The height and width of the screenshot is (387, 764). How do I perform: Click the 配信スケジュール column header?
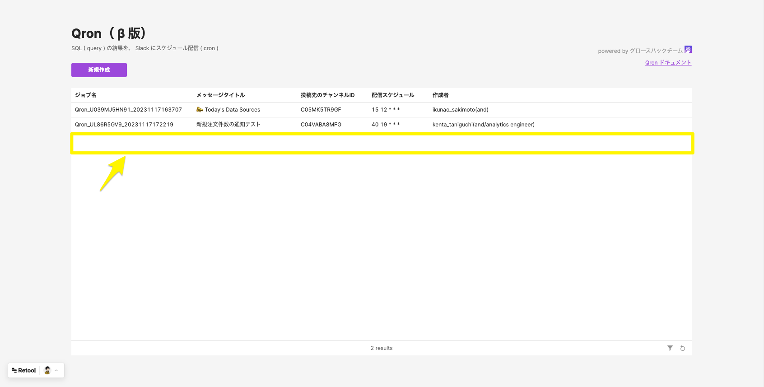point(392,95)
